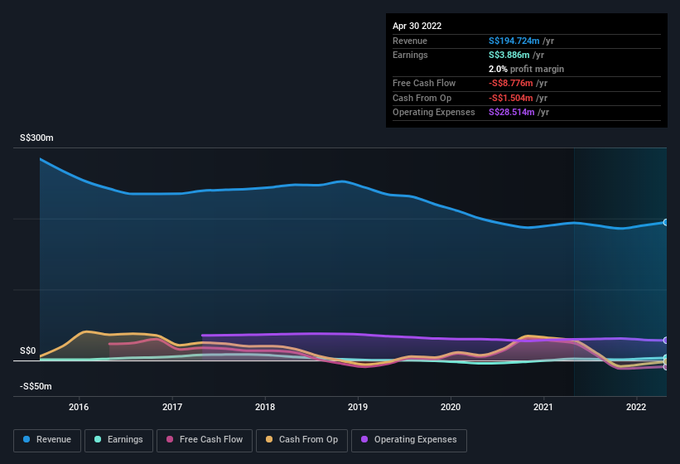Click the S$0 y-axis label
The height and width of the screenshot is (464, 680).
point(28,350)
